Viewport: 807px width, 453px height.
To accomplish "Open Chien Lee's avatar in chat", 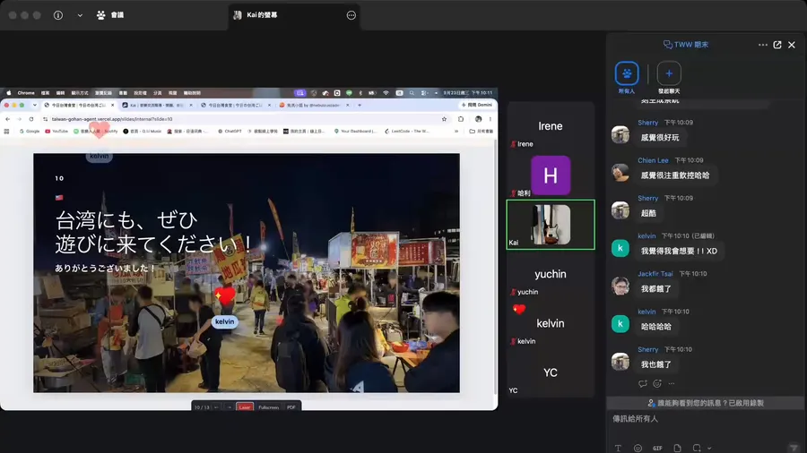I will (x=620, y=173).
